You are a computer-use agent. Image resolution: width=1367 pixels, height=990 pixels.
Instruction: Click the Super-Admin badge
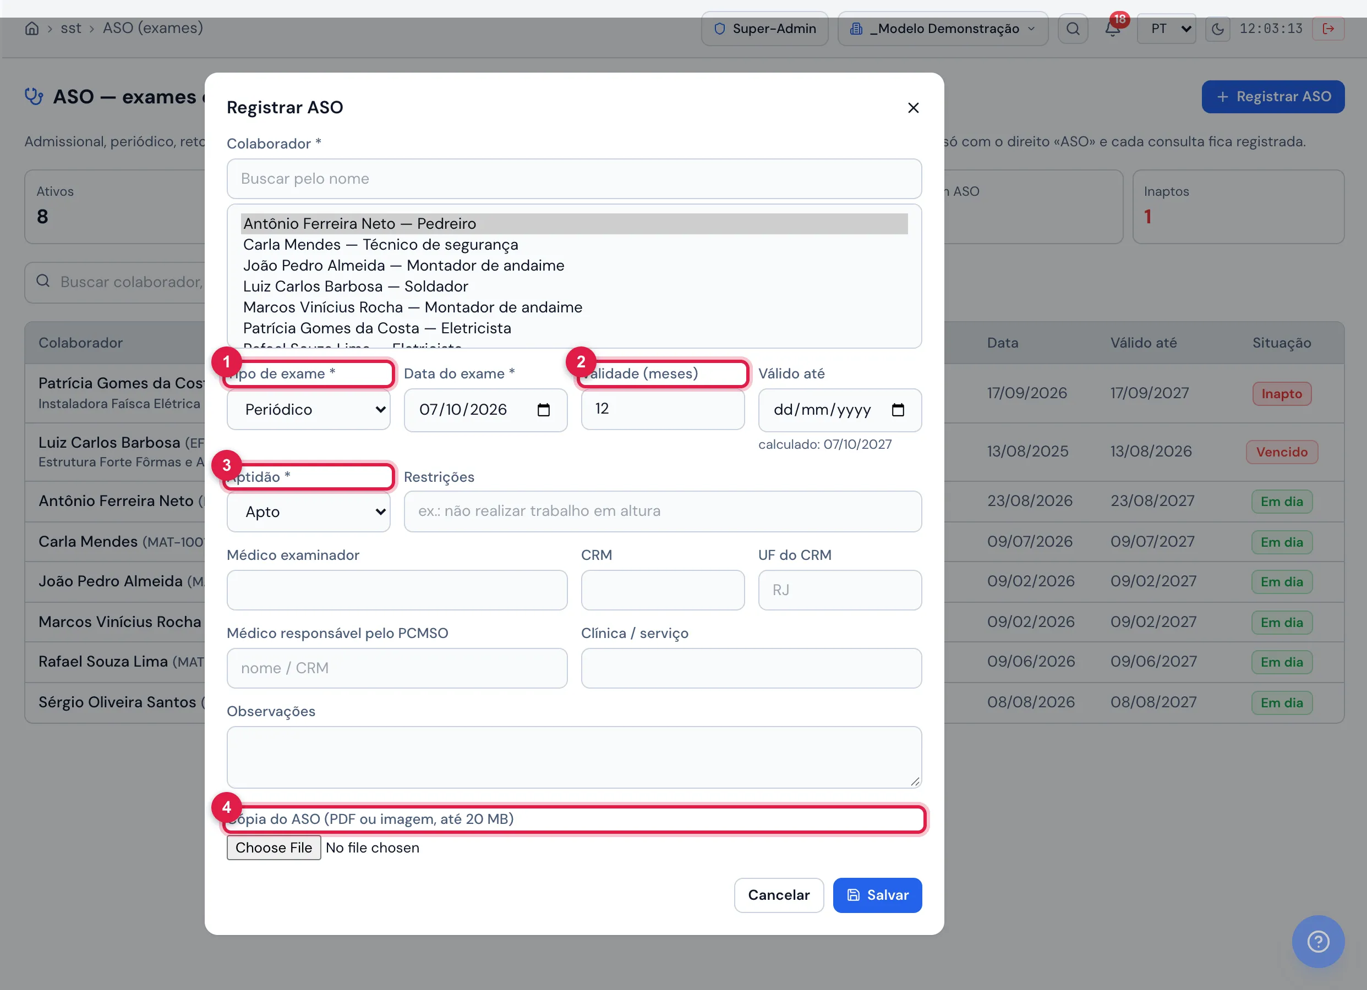pyautogui.click(x=765, y=28)
